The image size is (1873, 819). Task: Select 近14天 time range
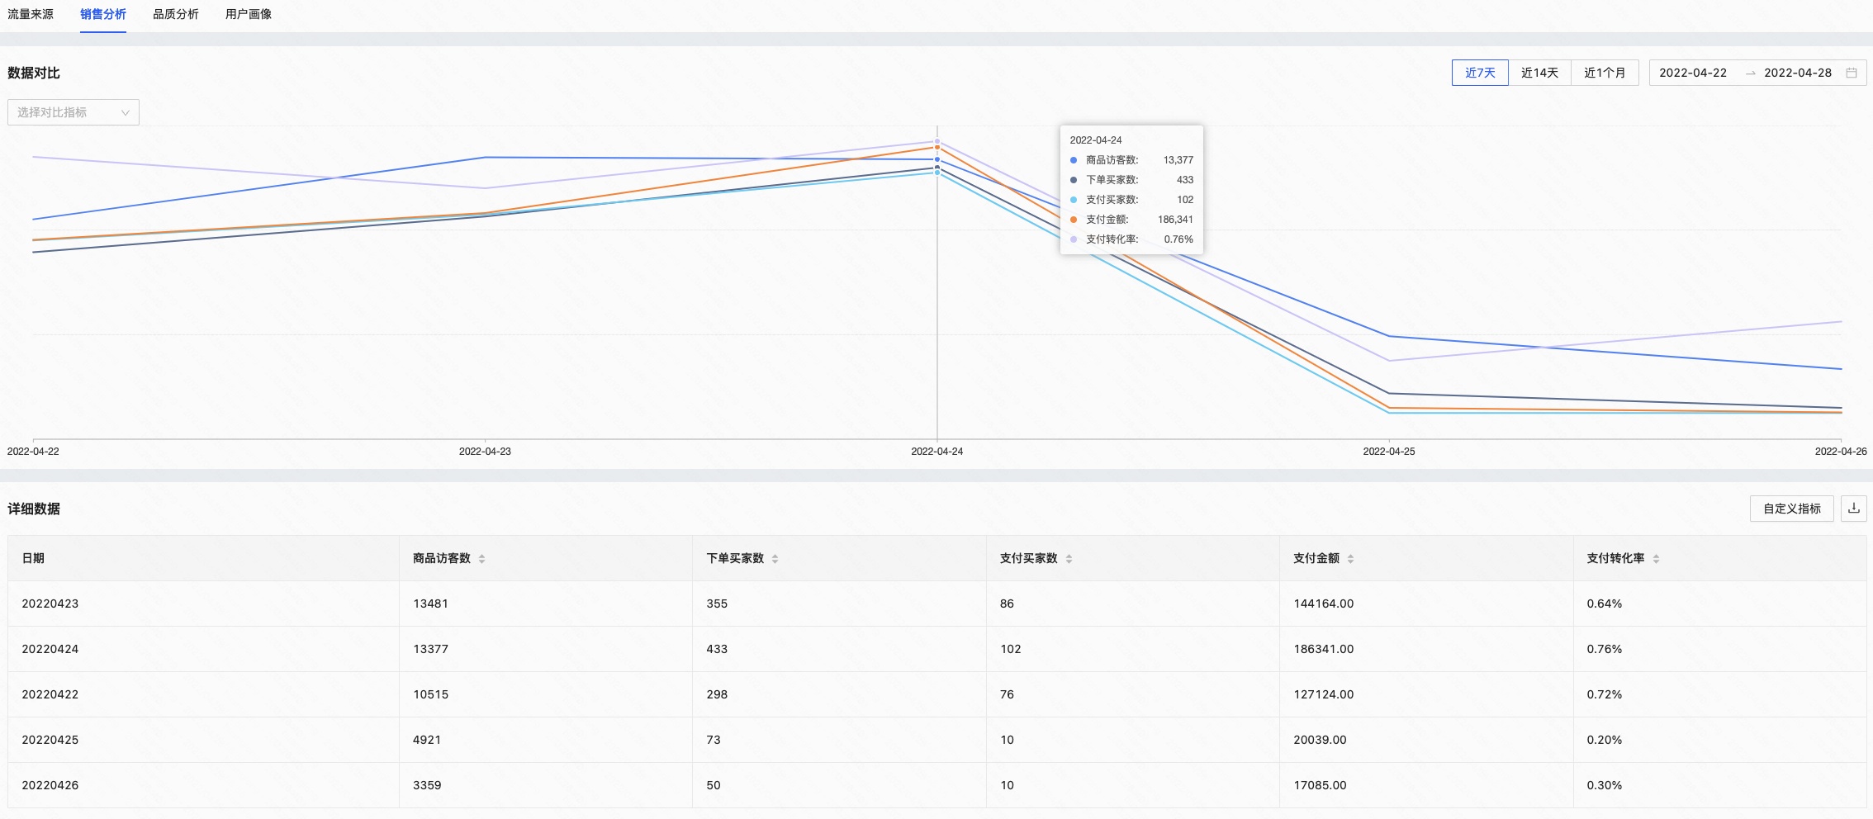pyautogui.click(x=1539, y=73)
